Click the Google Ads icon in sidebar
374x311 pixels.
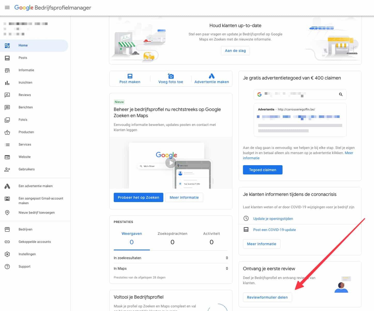click(7, 186)
